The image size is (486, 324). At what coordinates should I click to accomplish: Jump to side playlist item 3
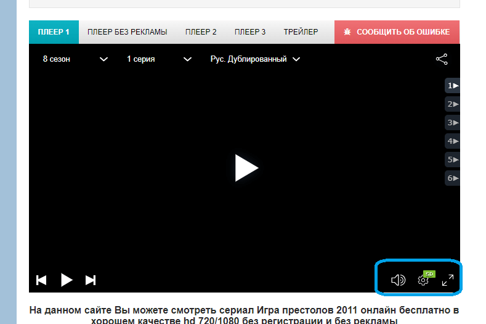click(453, 123)
